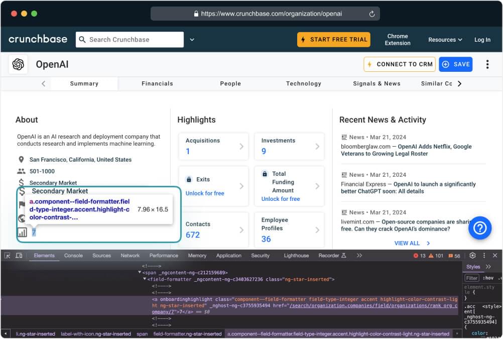Switch to the Console tab

click(73, 255)
